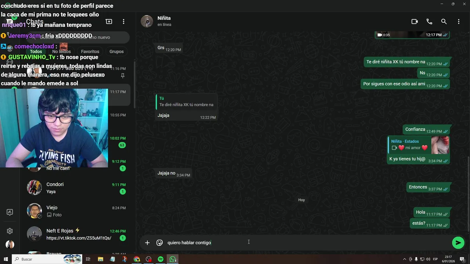
Task: Open the Windows notification center
Action: point(462,259)
